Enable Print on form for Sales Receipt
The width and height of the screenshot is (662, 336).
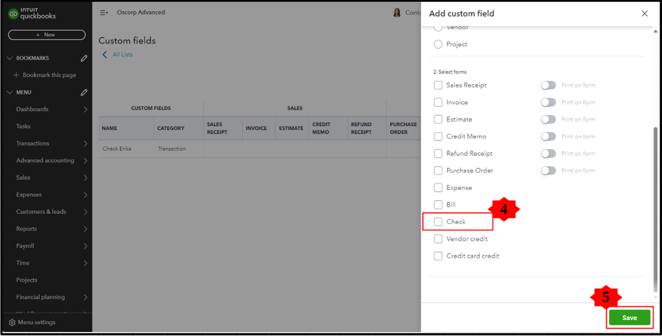click(x=548, y=85)
